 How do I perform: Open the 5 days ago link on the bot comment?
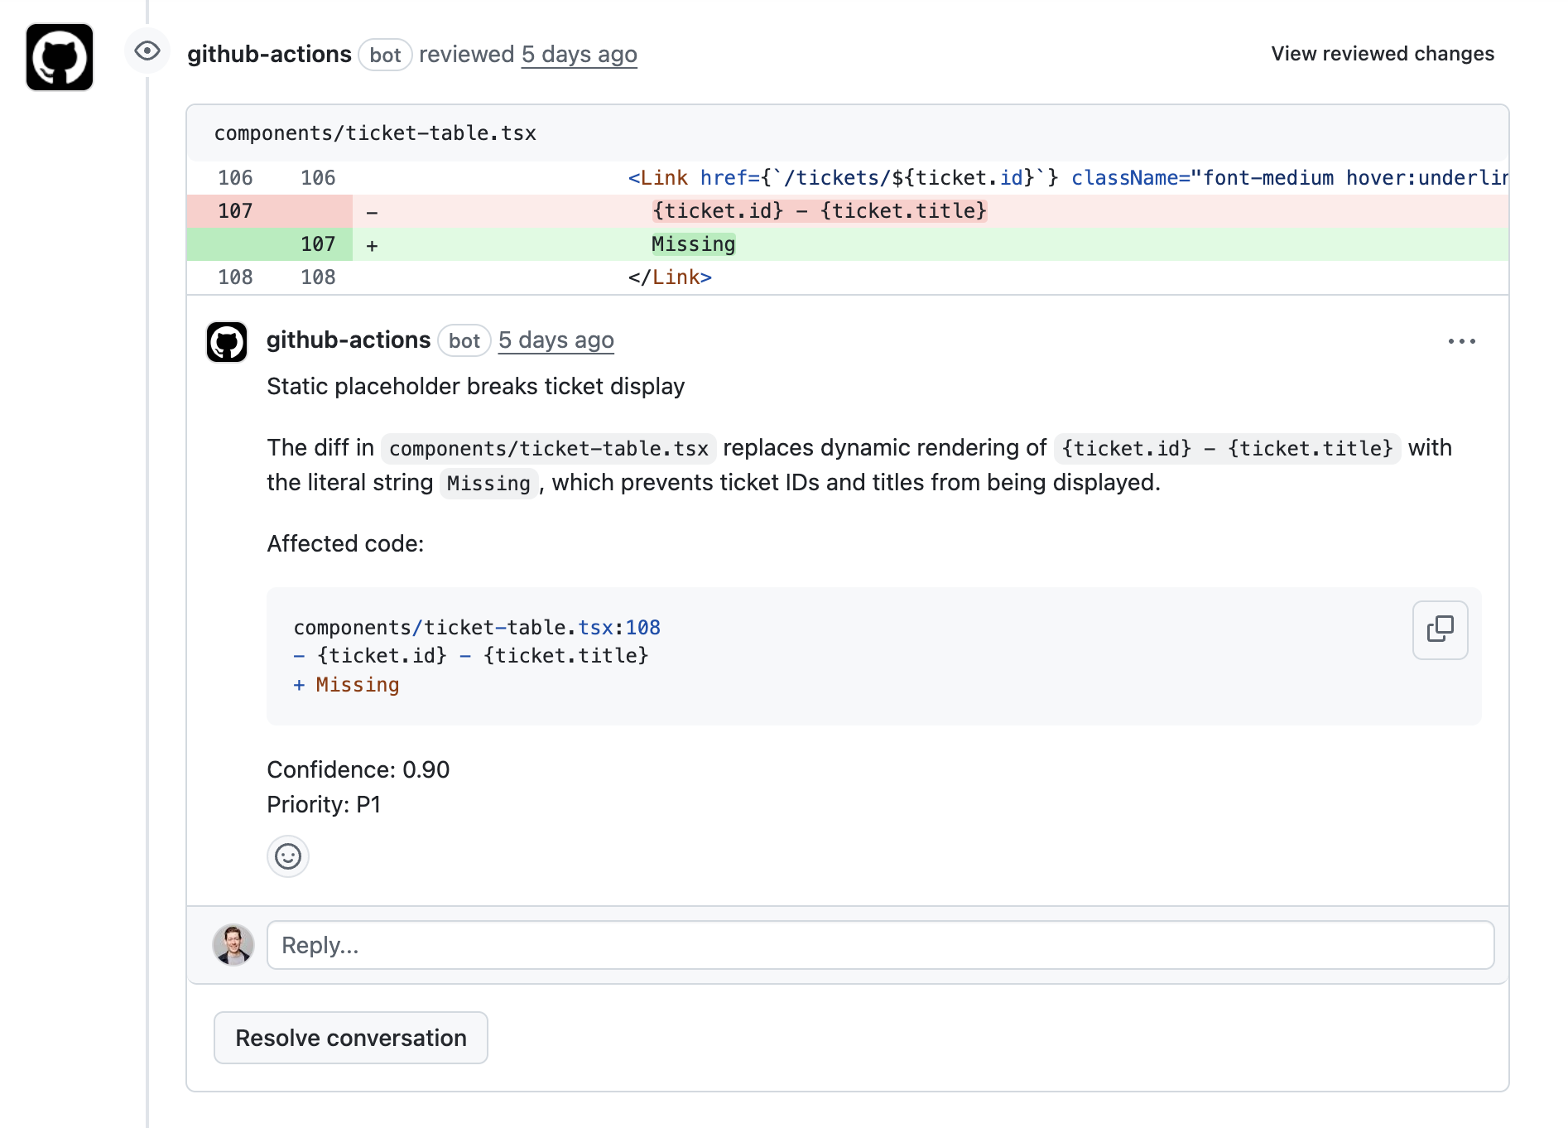556,340
